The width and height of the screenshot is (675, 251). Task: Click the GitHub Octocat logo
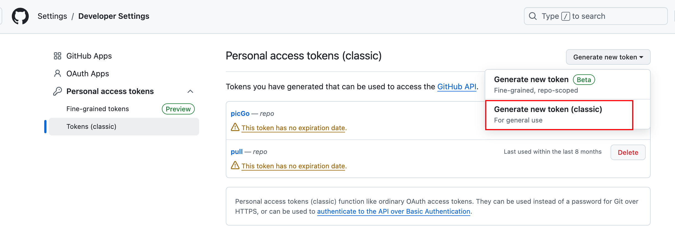(x=20, y=16)
